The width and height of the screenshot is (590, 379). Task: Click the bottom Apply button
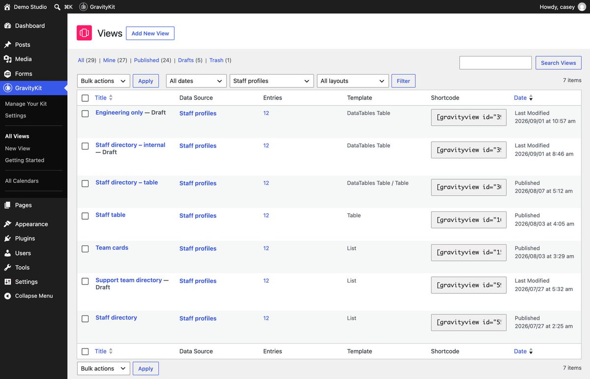146,369
